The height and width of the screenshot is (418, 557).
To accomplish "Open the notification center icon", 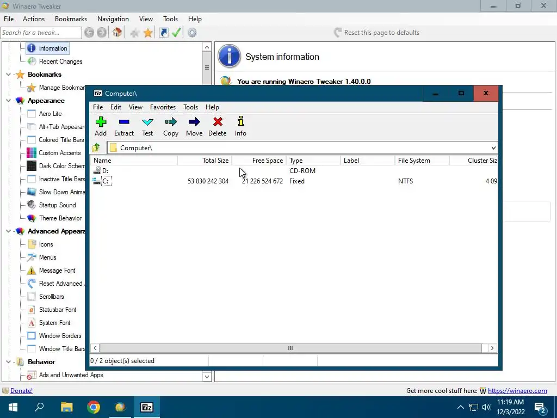I will coord(540,407).
